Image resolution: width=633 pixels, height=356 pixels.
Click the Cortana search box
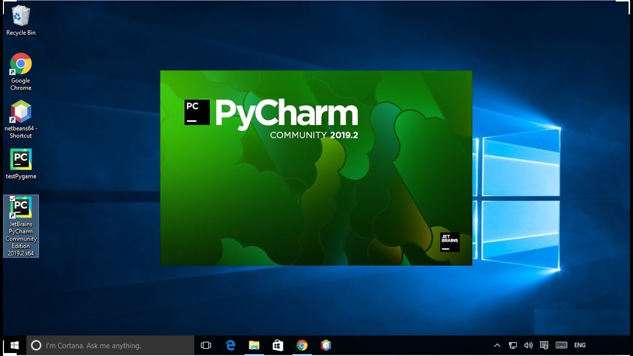[110, 345]
